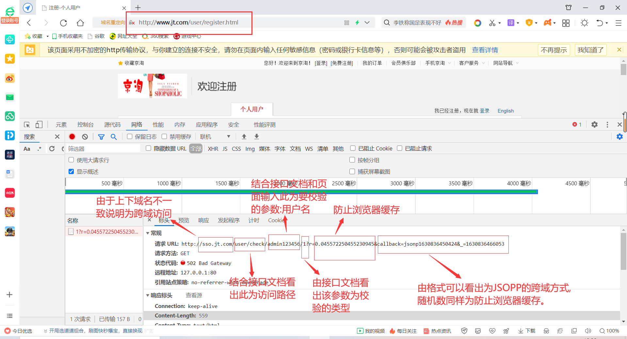This screenshot has height=339, width=627.
Task: Open network search with the magnifier icon
Action: tap(114, 137)
